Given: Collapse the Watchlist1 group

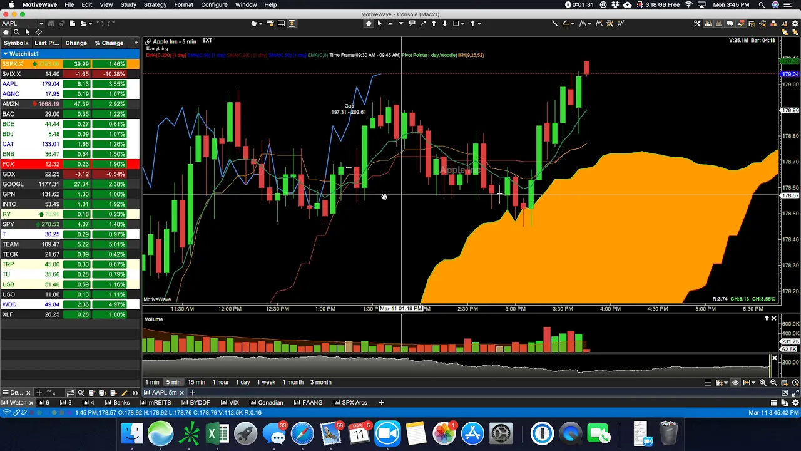Looking at the screenshot, I should pyautogui.click(x=5, y=54).
